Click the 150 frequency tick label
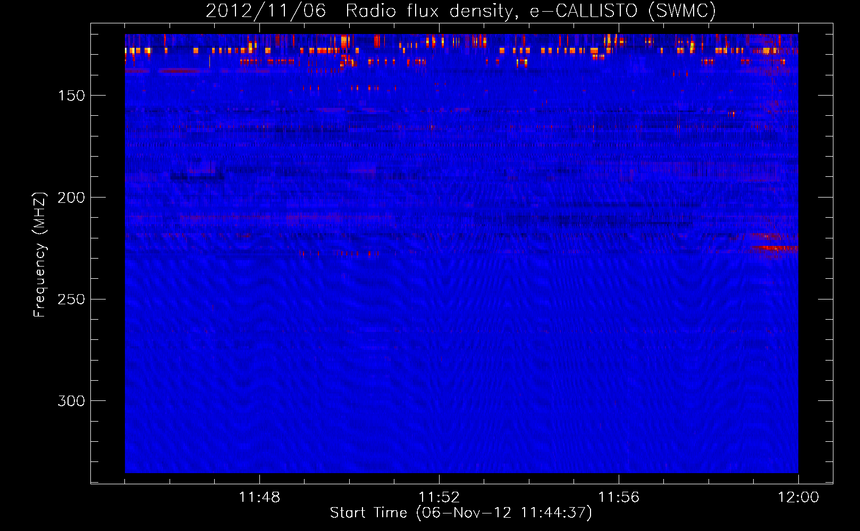The width and height of the screenshot is (860, 531). pyautogui.click(x=71, y=96)
